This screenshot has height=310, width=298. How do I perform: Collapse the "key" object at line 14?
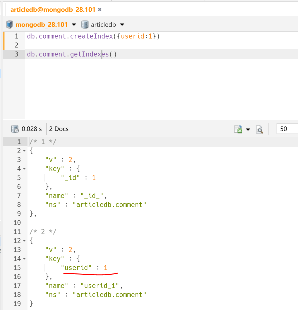(24, 259)
